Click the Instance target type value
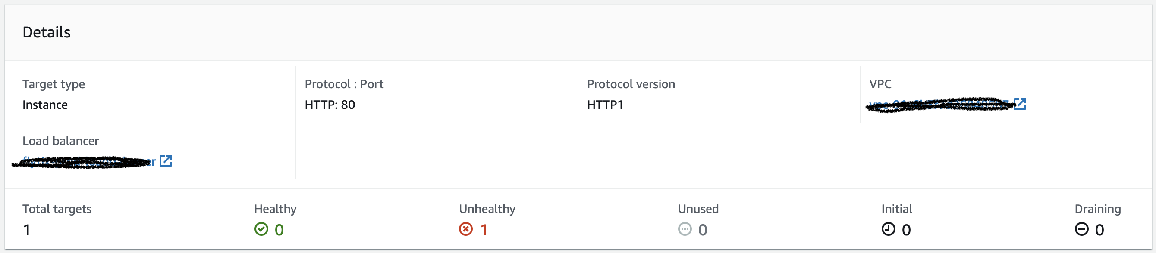 click(x=45, y=105)
